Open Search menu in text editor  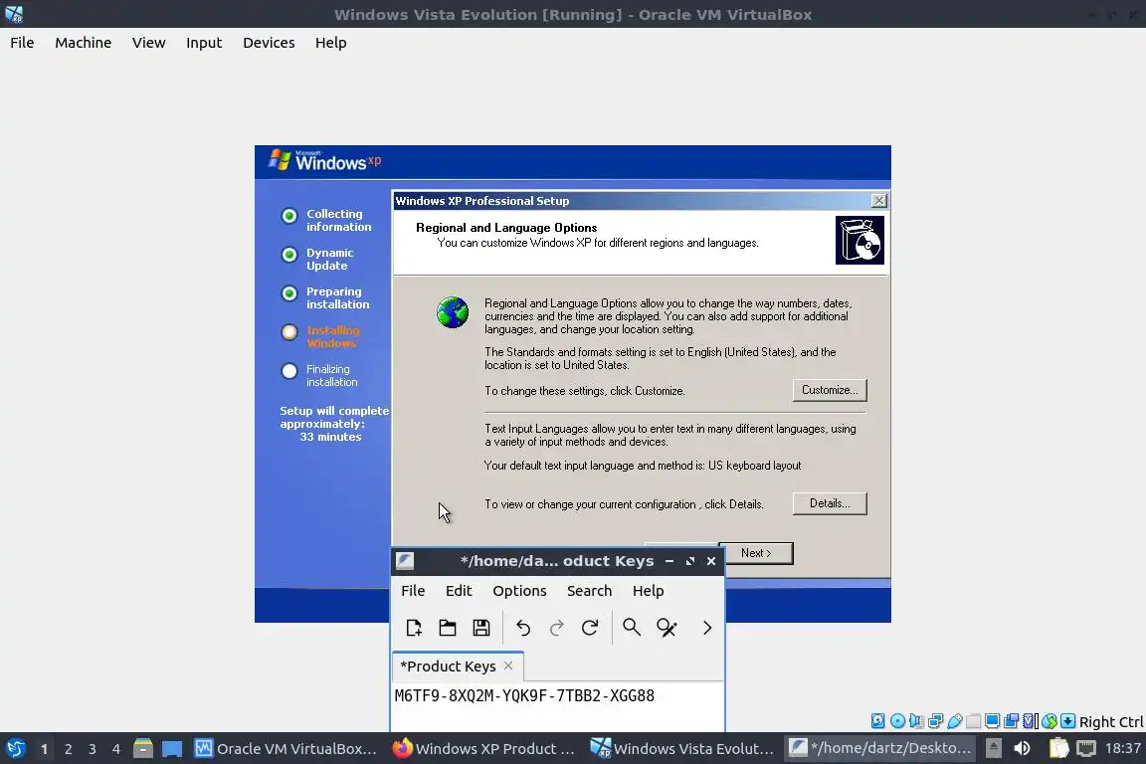click(589, 591)
